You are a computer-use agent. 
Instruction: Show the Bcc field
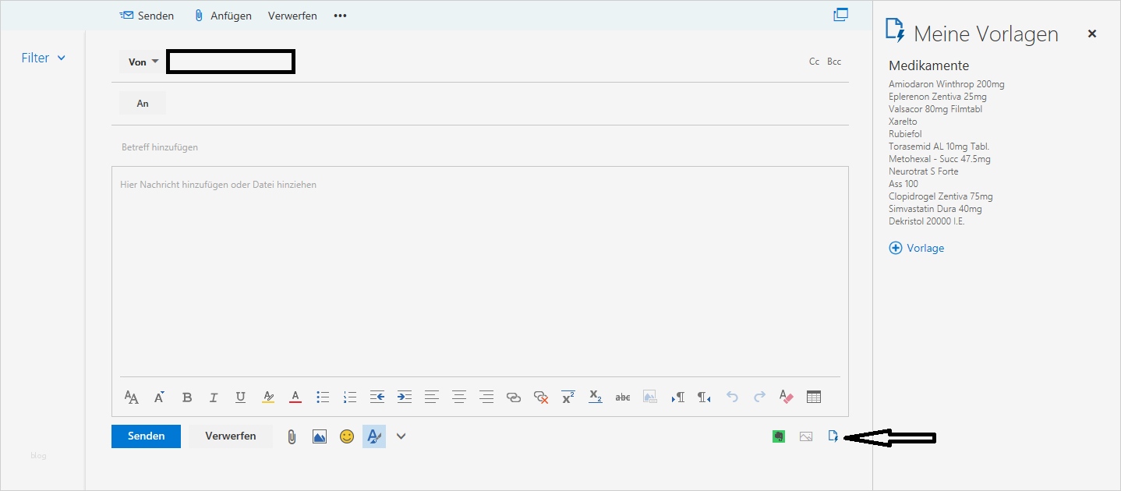tap(833, 61)
